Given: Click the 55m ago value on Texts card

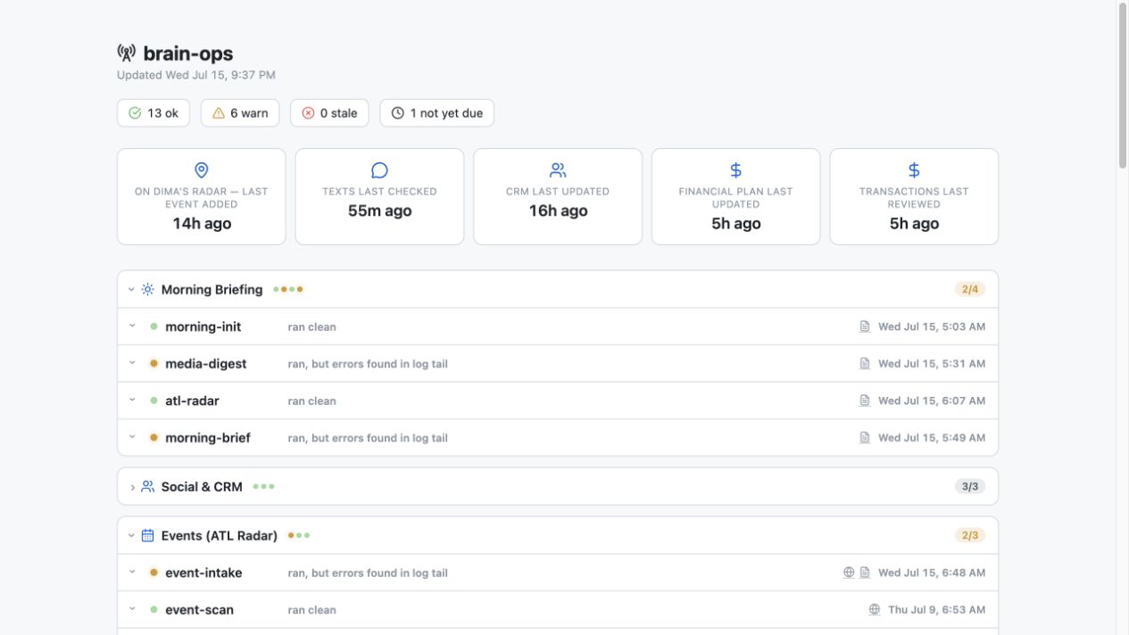Looking at the screenshot, I should pos(379,211).
